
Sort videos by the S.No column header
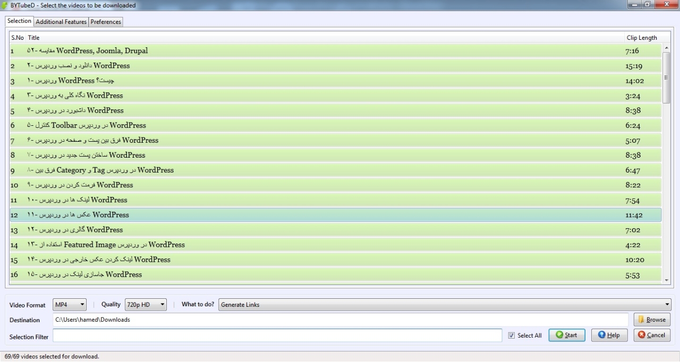[18, 38]
